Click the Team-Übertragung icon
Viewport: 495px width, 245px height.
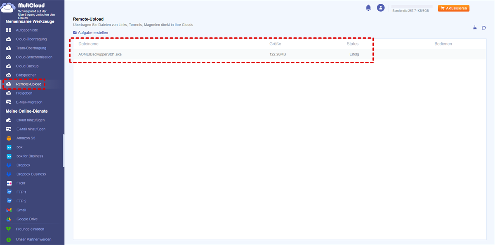tap(9, 48)
